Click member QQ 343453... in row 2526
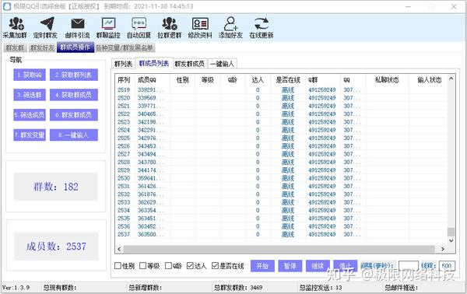Image resolution: width=467 pixels, height=294 pixels. [151, 146]
